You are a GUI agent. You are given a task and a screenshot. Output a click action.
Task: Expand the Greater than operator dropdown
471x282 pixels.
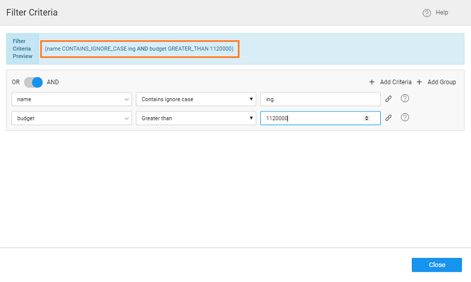(x=196, y=118)
